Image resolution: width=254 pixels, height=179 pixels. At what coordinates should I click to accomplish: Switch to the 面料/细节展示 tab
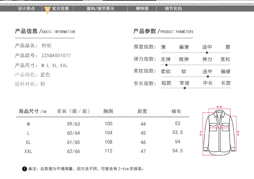coord(100,9)
